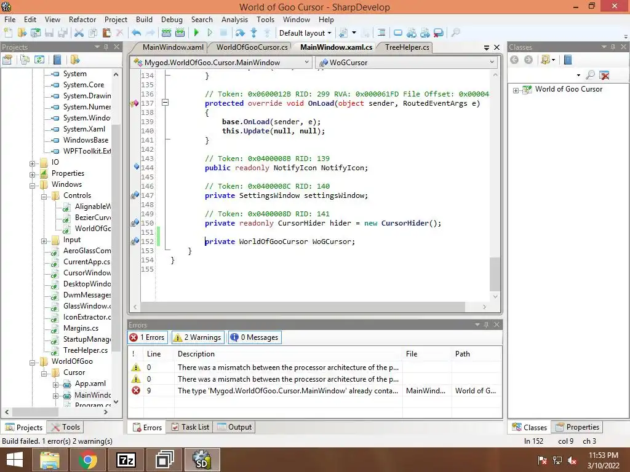Viewport: 630px width, 472px height.
Task: Click the Paste clipboard toolbar icon
Action: pos(106,33)
